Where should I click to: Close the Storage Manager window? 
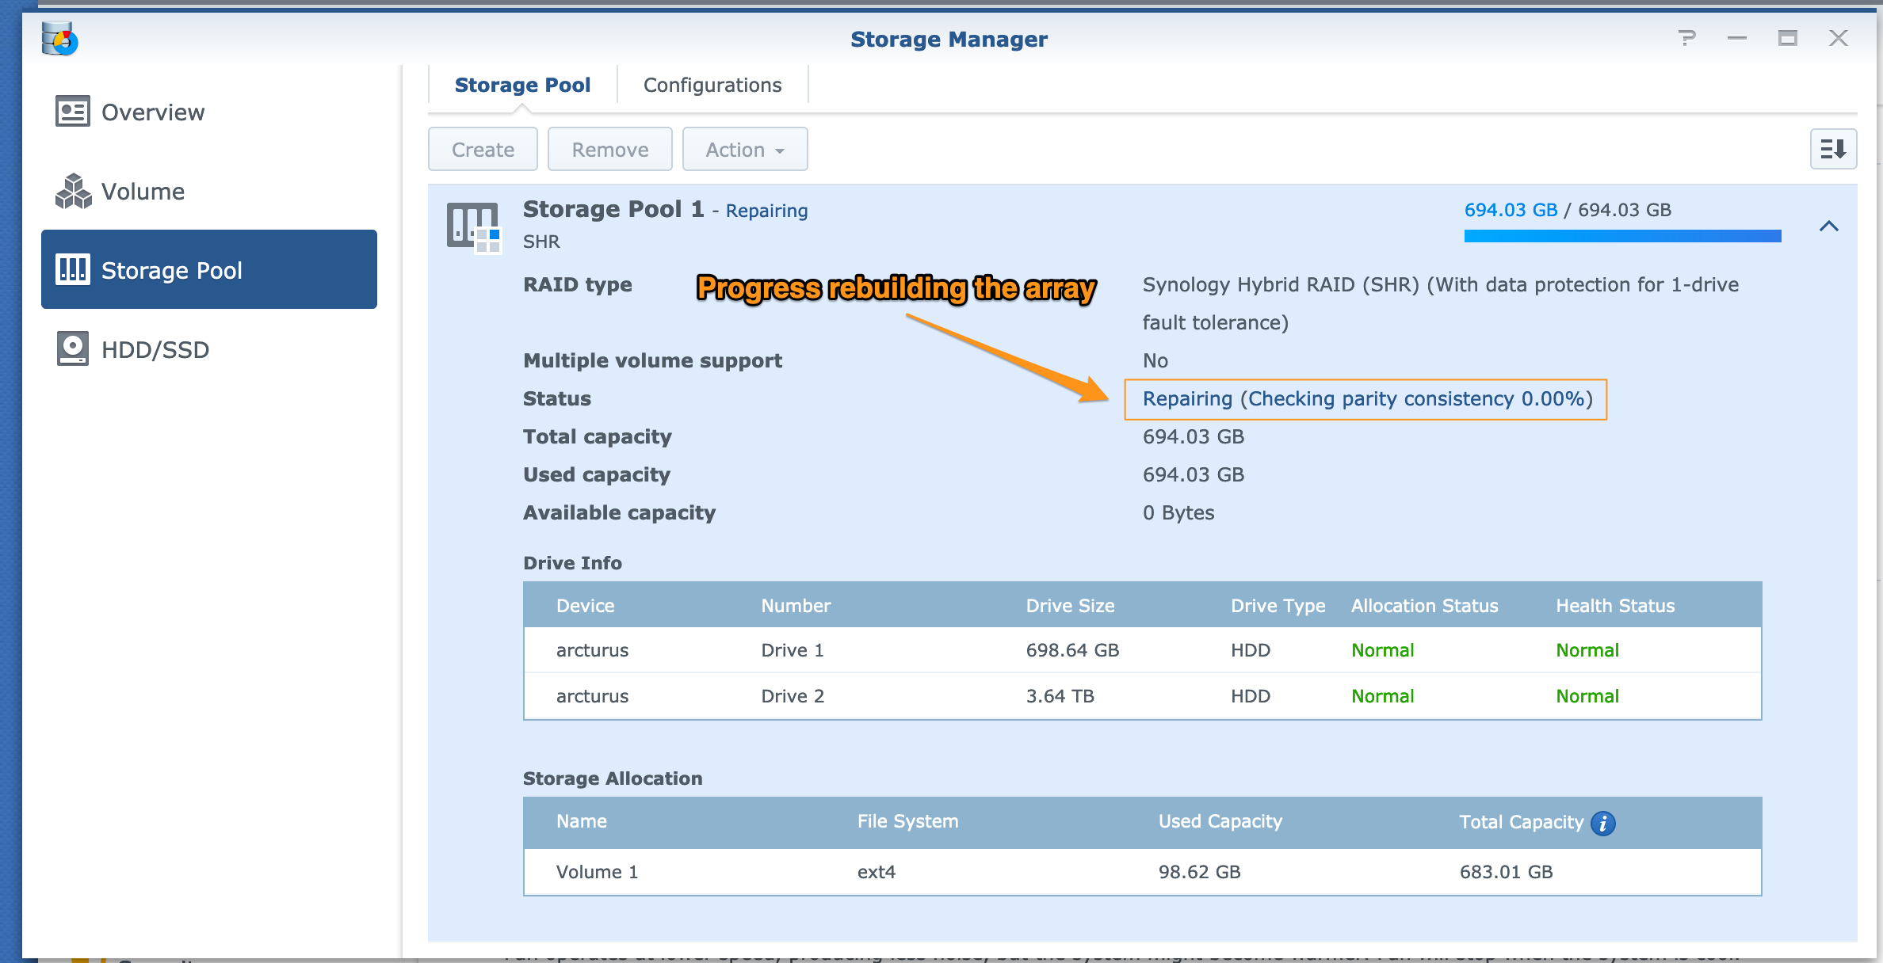1839,38
